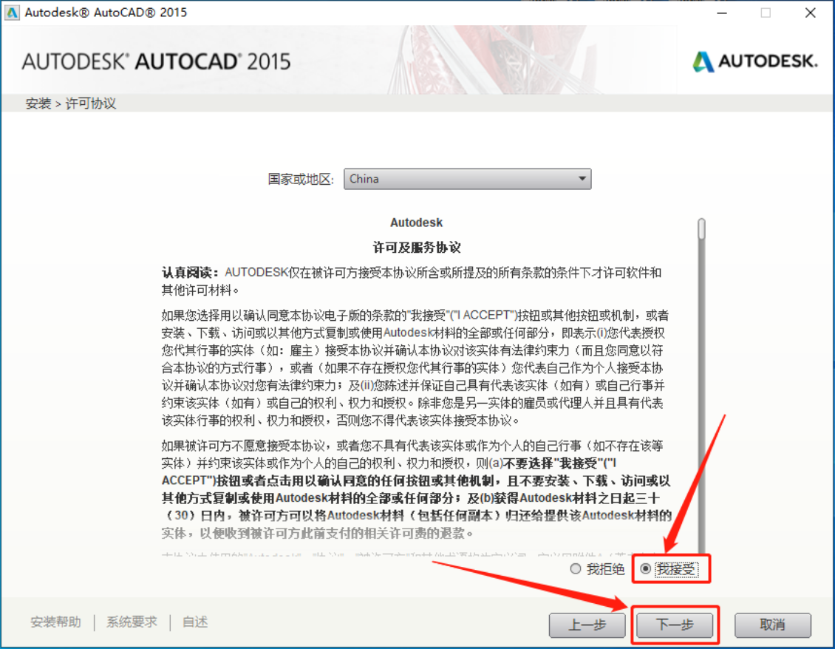835x649 pixels.
Task: Open the 安装帮助 link
Action: (x=55, y=622)
